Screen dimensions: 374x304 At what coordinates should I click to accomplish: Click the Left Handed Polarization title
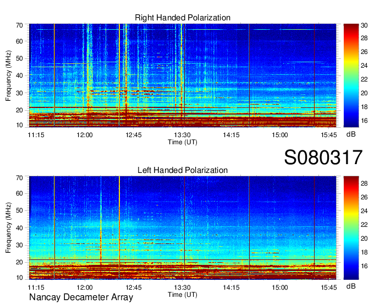(x=183, y=170)
